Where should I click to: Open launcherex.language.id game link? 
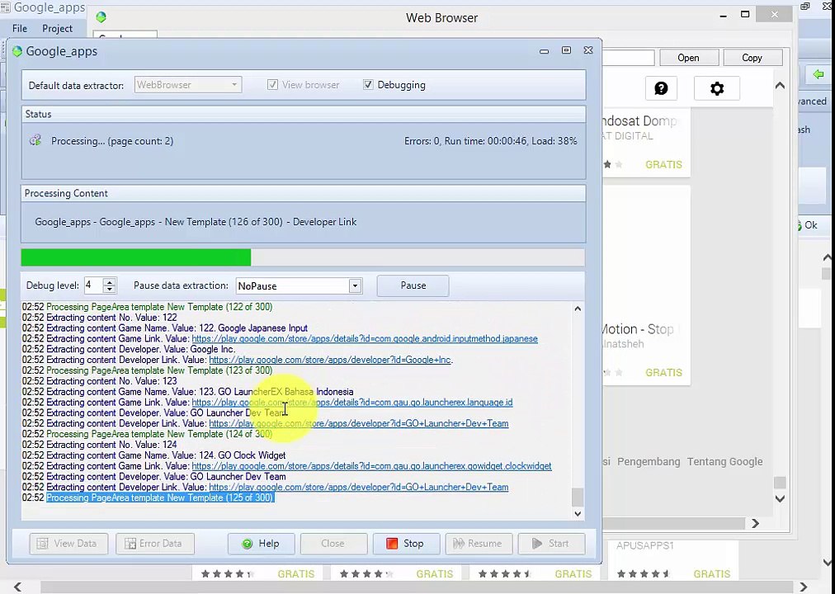[352, 403]
